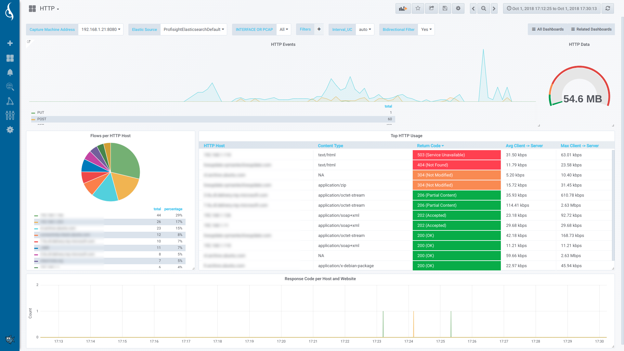Open the Bidirectional Filter Yes dropdown
This screenshot has width=624, height=351.
click(x=426, y=30)
